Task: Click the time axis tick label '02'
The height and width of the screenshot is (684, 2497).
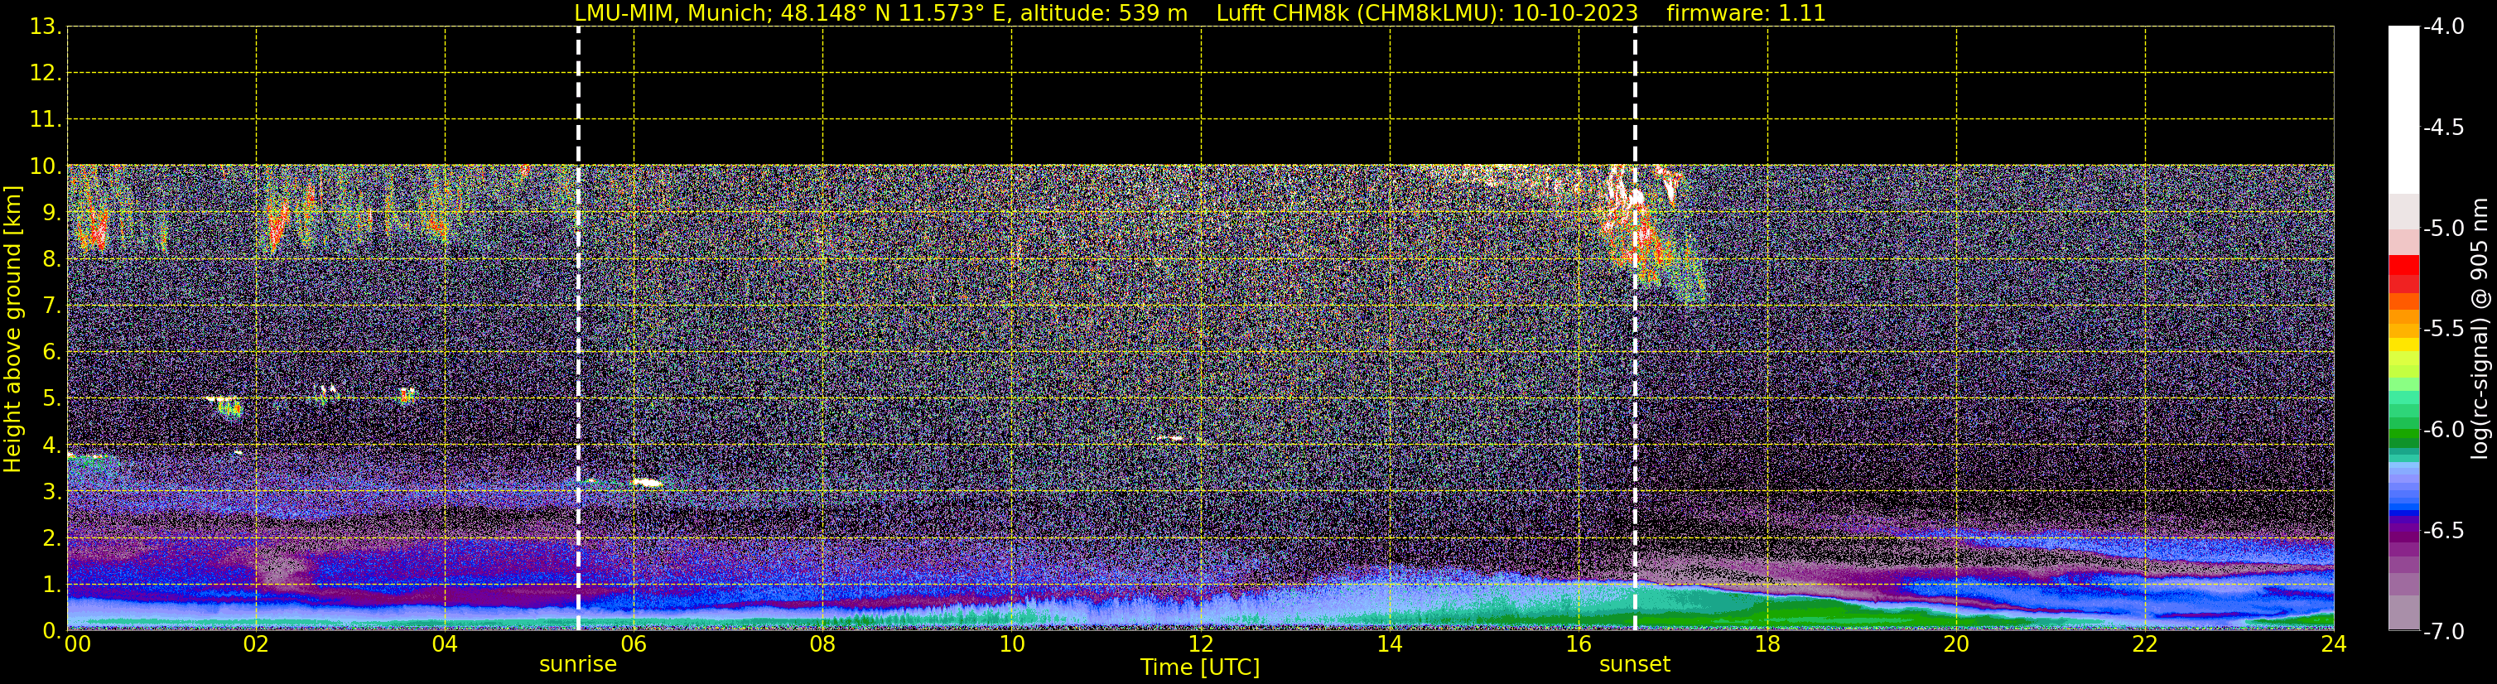Action: (256, 644)
